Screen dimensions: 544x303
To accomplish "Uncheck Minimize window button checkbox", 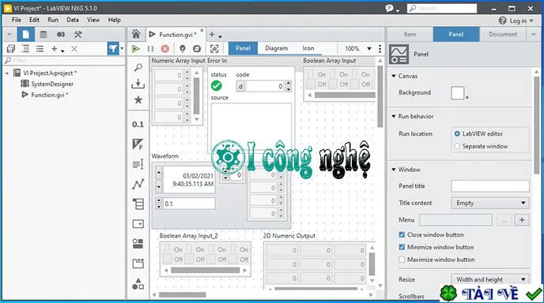I will pos(402,247).
